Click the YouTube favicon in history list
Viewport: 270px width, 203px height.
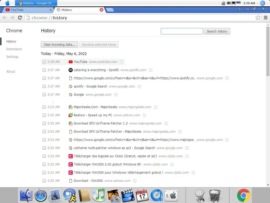[70, 62]
